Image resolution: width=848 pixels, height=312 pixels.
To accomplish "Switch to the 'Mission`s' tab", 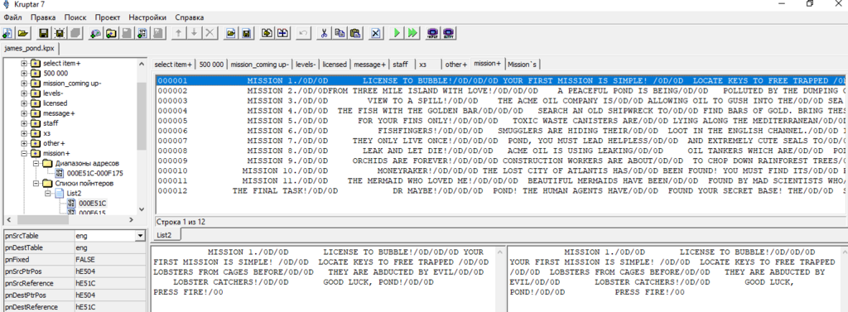I will [x=523, y=65].
